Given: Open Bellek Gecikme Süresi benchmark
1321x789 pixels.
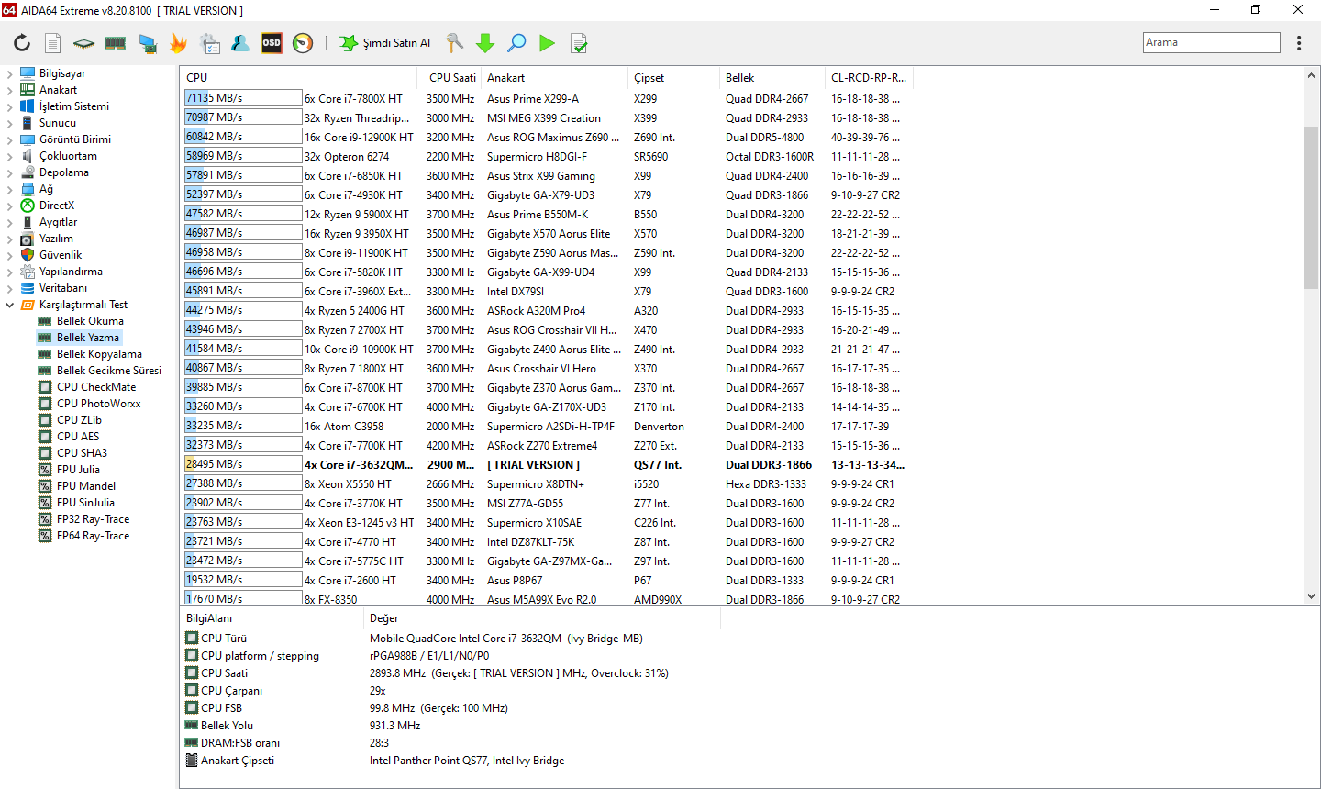Looking at the screenshot, I should tap(109, 371).
